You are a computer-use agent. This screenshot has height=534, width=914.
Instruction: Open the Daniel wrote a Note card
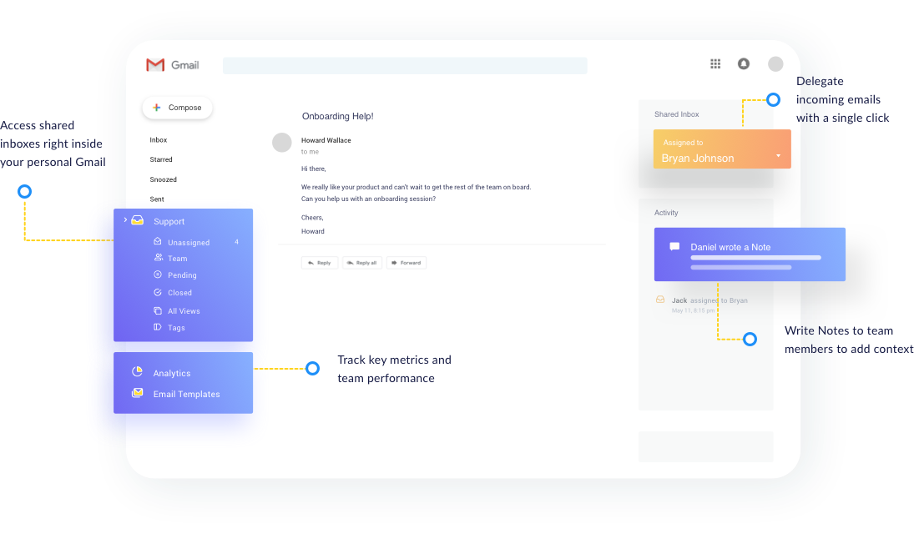coord(750,254)
